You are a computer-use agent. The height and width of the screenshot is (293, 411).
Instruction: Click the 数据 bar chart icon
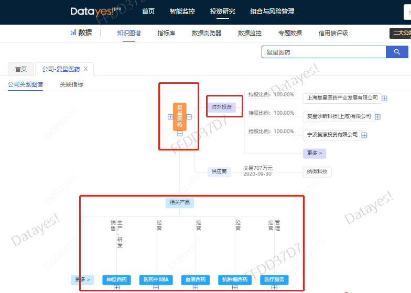[73, 32]
